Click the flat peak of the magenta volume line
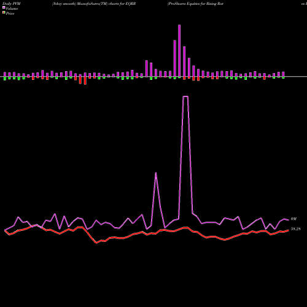The width and height of the screenshot is (307, 307). click(185, 96)
